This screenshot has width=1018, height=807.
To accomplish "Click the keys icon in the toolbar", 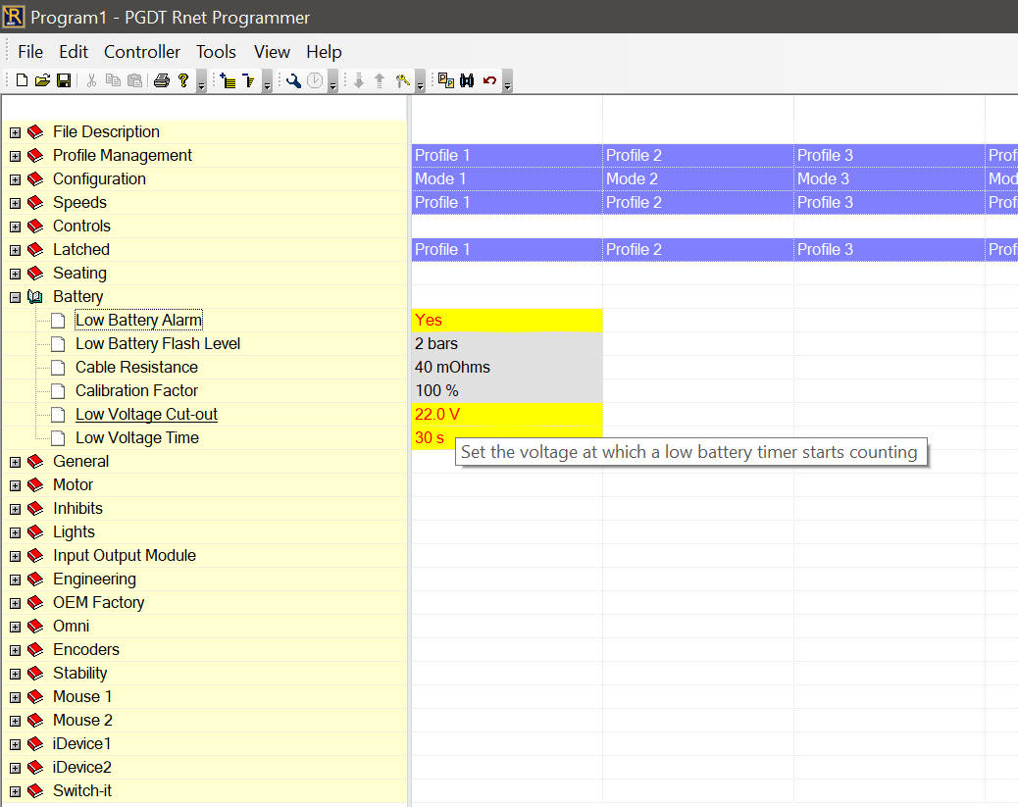I will [402, 80].
